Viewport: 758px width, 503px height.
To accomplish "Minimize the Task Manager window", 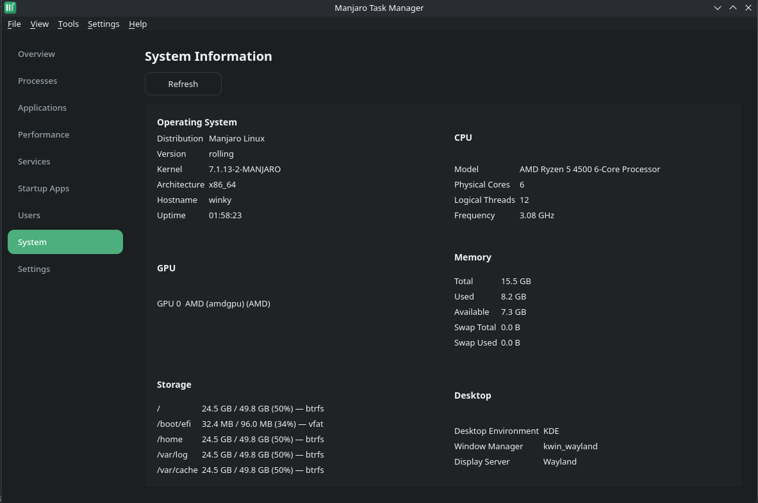I will [718, 8].
